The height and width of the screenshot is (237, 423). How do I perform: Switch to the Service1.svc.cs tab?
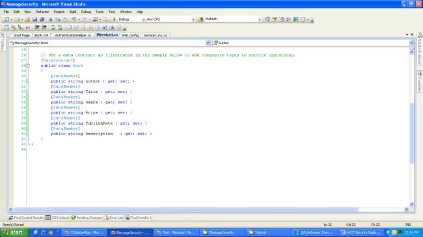point(156,35)
